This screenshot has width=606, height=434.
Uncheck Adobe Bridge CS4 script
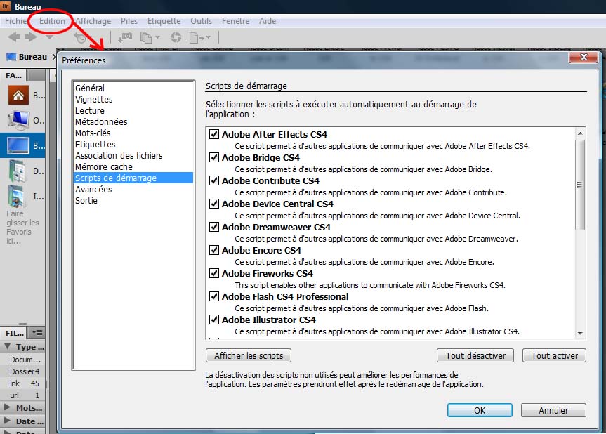[x=214, y=157]
